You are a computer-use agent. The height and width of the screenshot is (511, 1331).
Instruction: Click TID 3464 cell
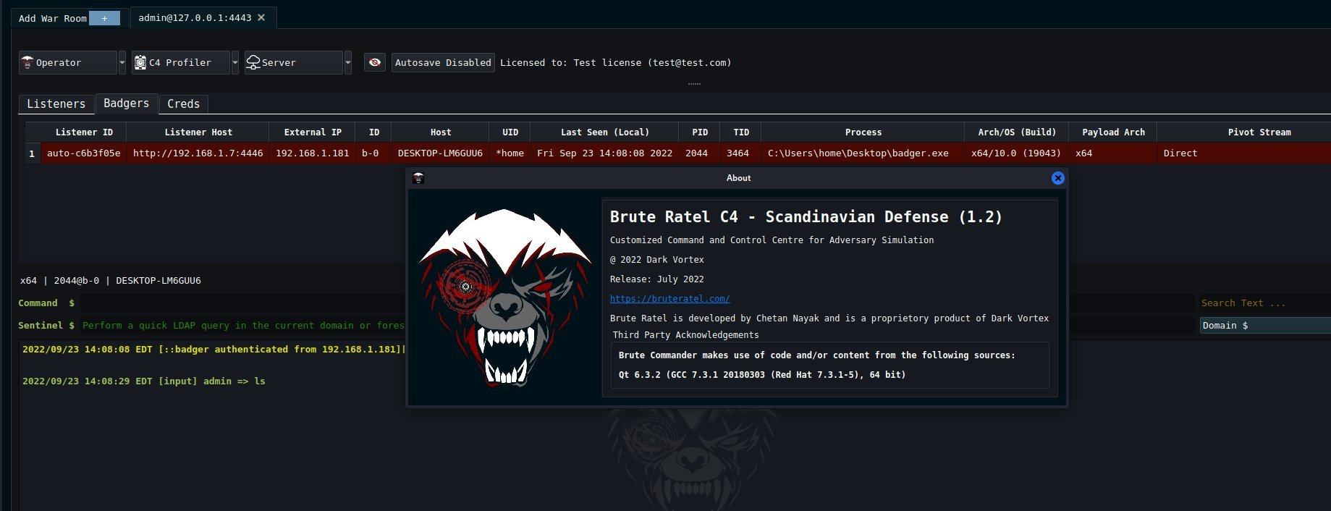click(x=741, y=153)
